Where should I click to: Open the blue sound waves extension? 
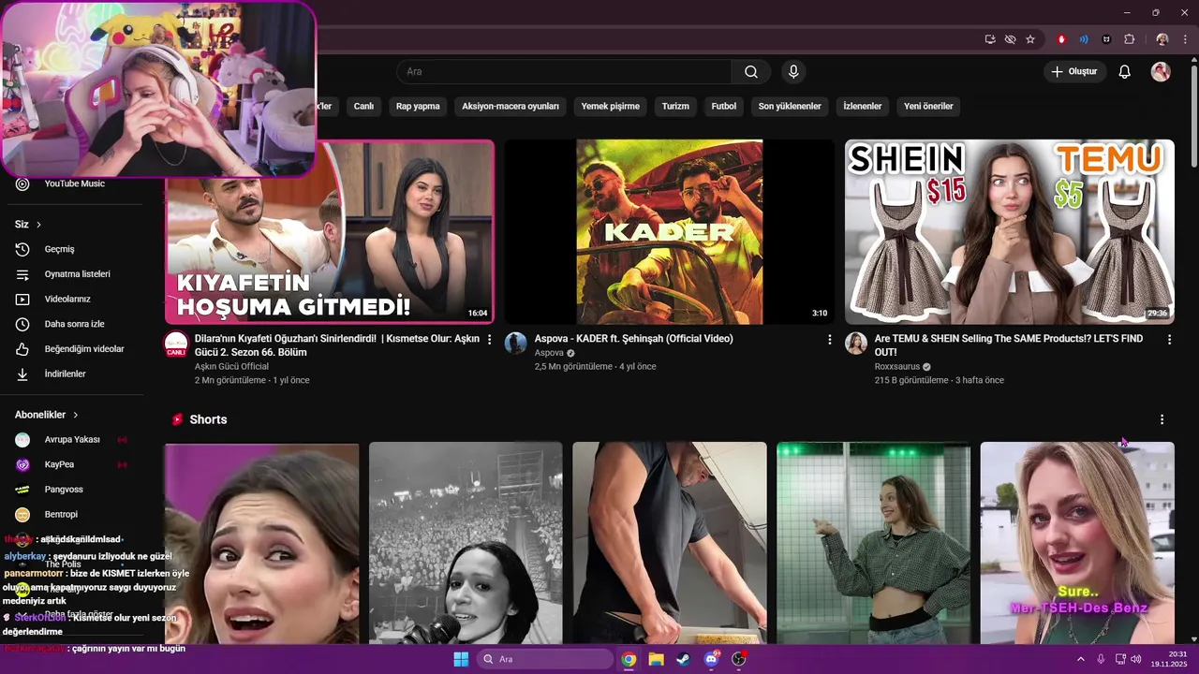[x=1084, y=39]
